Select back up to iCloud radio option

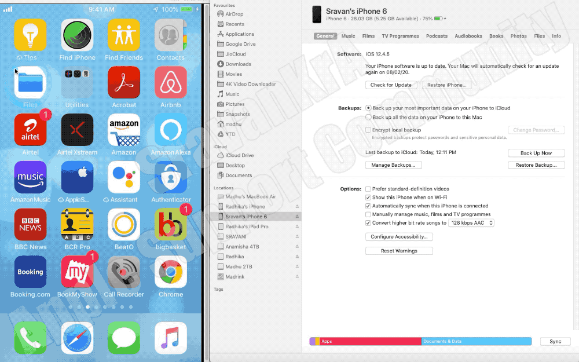click(368, 108)
